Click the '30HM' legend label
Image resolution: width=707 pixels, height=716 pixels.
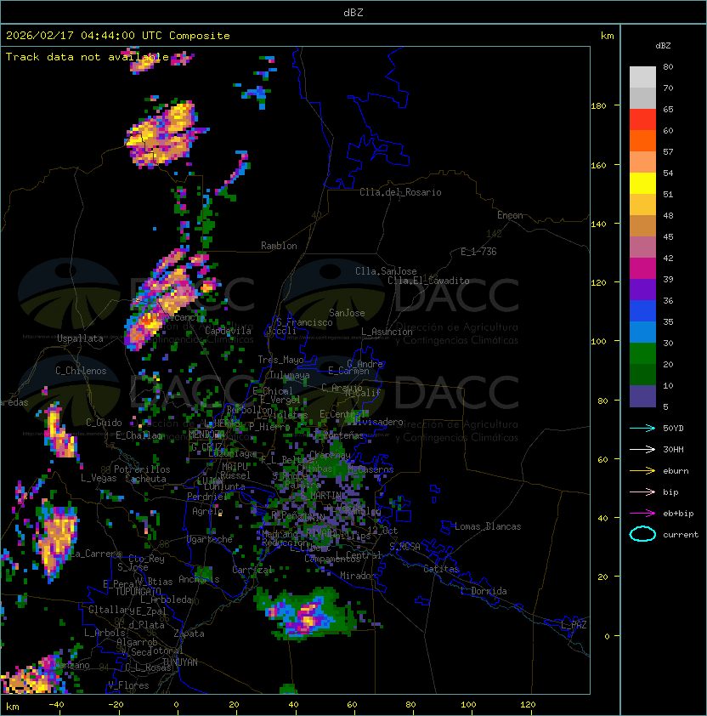(673, 449)
